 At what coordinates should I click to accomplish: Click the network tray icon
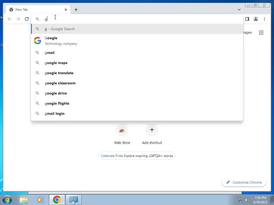[x=241, y=200]
